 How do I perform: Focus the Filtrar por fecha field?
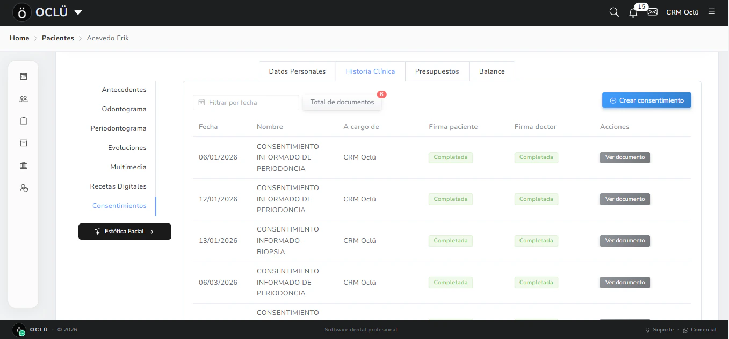(x=246, y=102)
